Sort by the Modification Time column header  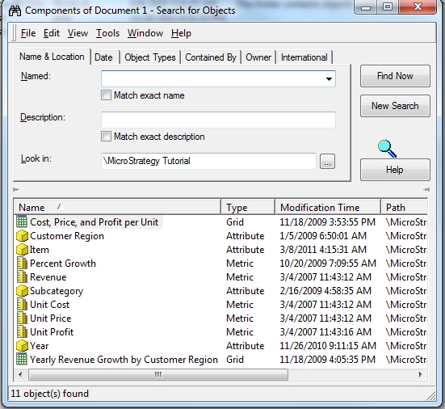click(328, 208)
